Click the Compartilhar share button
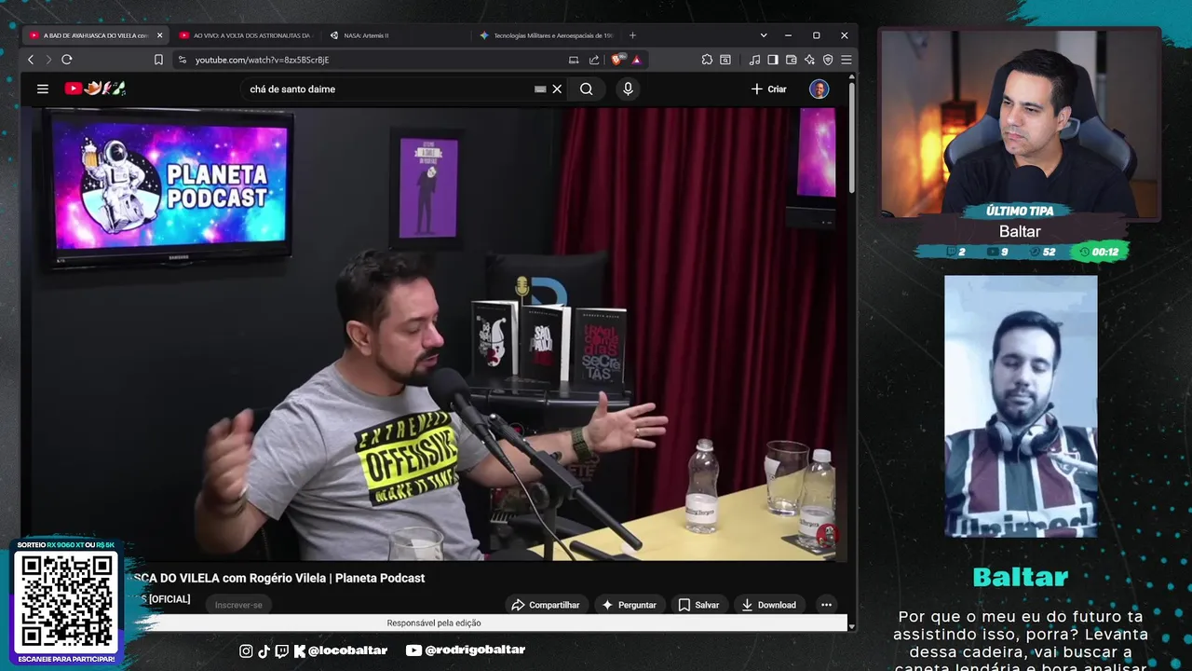Screen dimensions: 1192x671 (x=546, y=605)
